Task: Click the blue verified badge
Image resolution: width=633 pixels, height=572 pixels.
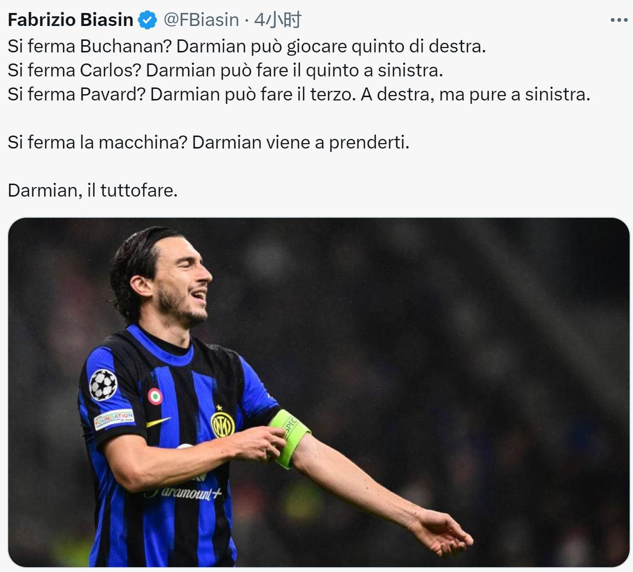Action: pos(148,20)
